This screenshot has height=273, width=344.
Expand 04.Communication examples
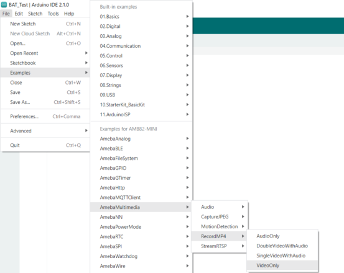tap(141, 46)
